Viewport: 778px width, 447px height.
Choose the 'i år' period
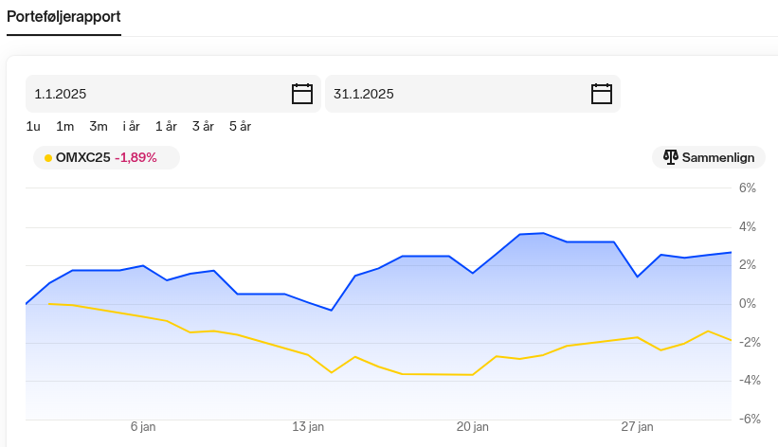click(131, 127)
